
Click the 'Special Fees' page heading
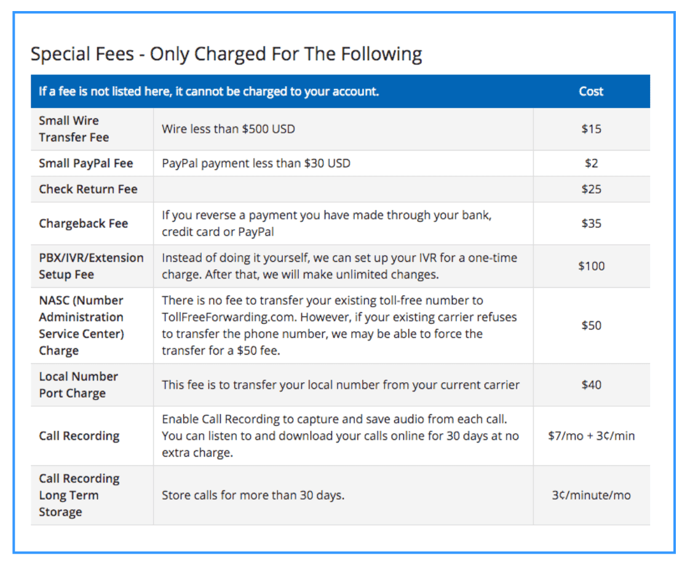coord(226,54)
